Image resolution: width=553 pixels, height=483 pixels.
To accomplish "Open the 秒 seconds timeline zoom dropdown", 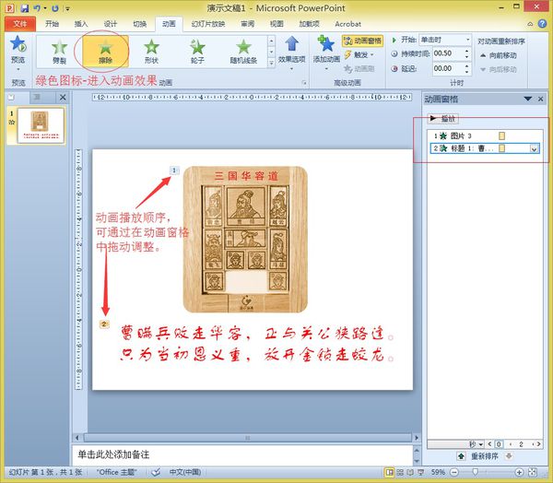I will coord(477,444).
